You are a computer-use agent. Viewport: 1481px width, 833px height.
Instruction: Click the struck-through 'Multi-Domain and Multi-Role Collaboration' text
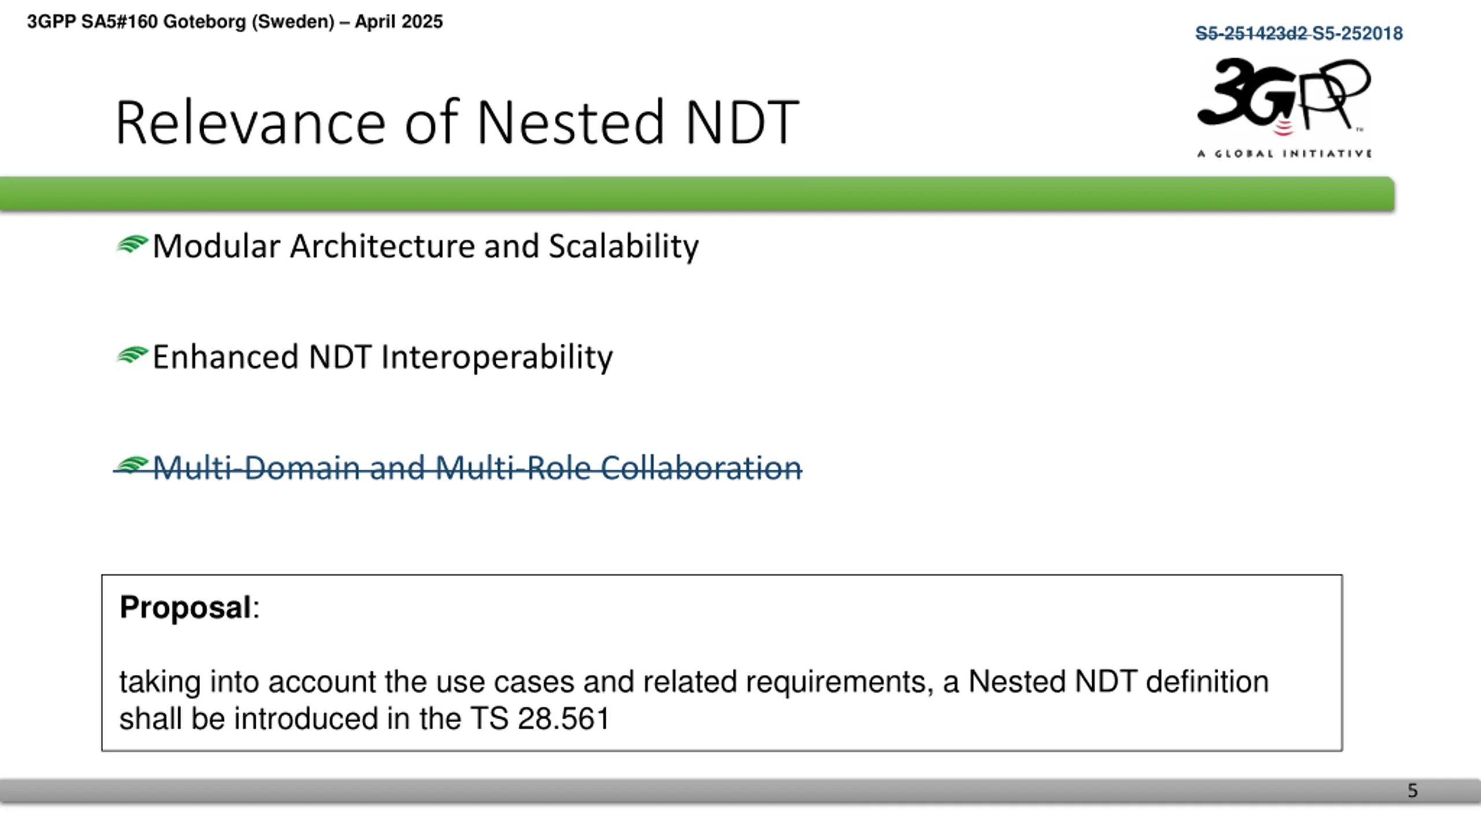477,467
